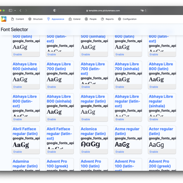
Task: Click the Reports chart icon
Action: 102,19
